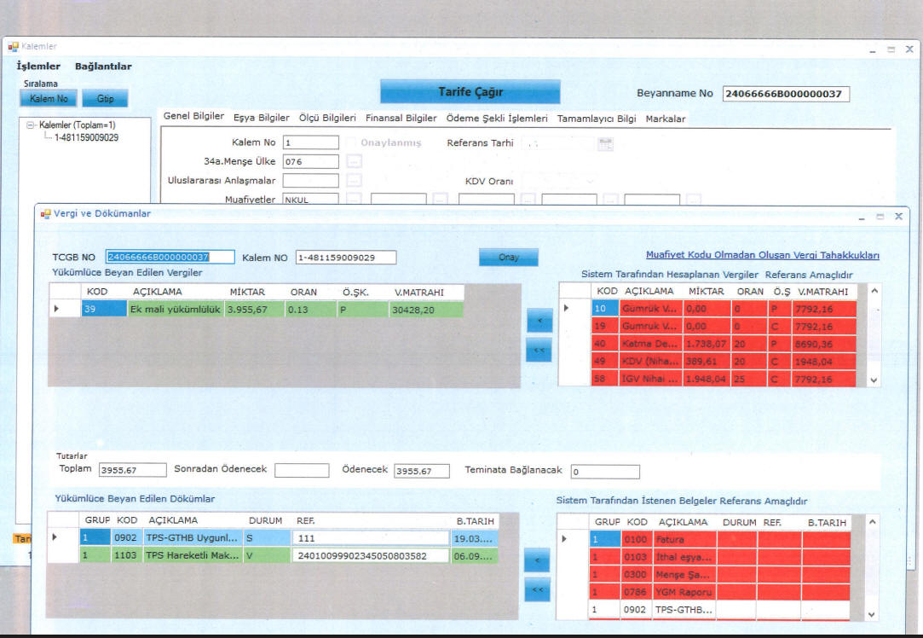
Task: Click the Onay button
Action: click(x=508, y=258)
